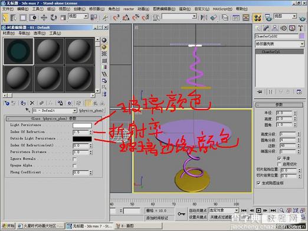Switch to 火星时代动画大社区 taskbar window
The image size is (308, 231).
tap(40, 226)
